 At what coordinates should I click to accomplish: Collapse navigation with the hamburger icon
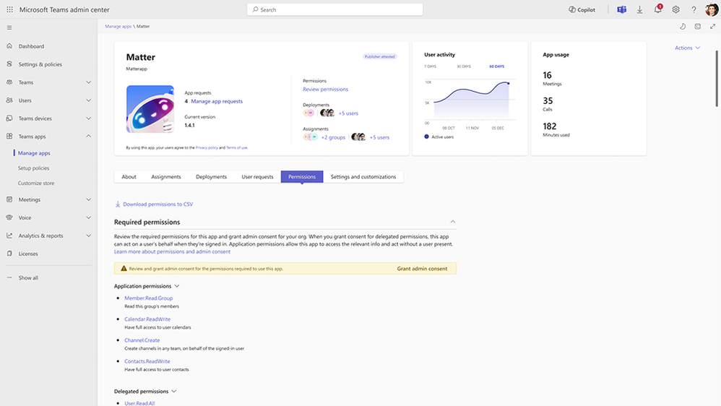click(9, 27)
